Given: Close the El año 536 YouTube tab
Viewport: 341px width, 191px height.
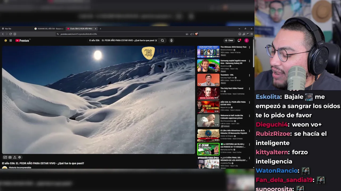Looking at the screenshot, I should click(96, 29).
